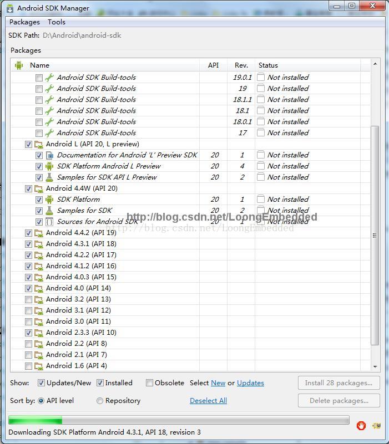Check the Android 3.2 (API 13) checkbox
Screen dimensions: 389x444
28,299
